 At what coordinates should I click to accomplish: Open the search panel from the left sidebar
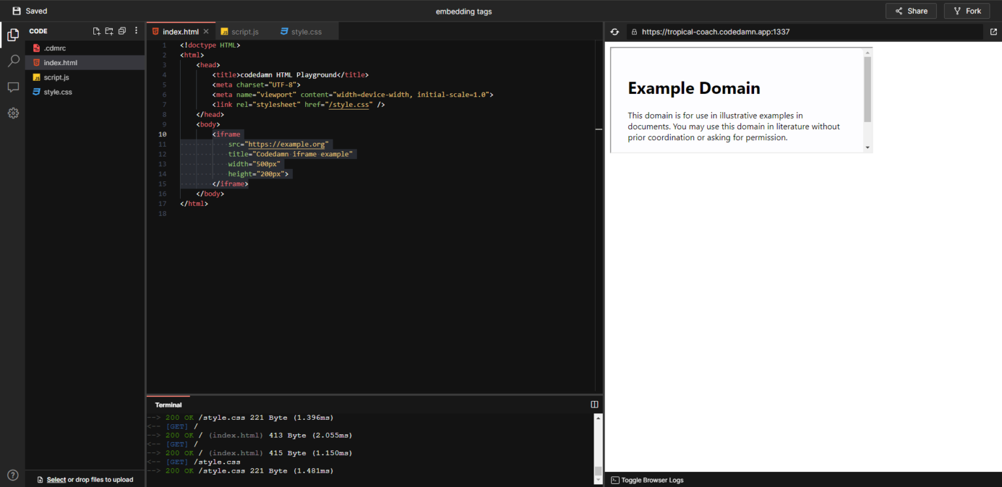click(12, 60)
